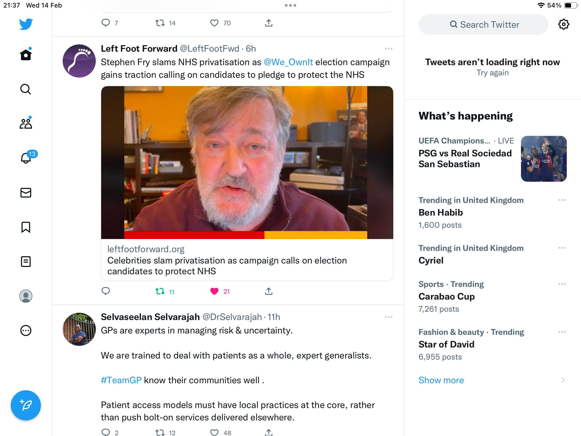Viewport: 581px width, 436px height.
Task: Open the Communities icon
Action: pyautogui.click(x=26, y=123)
